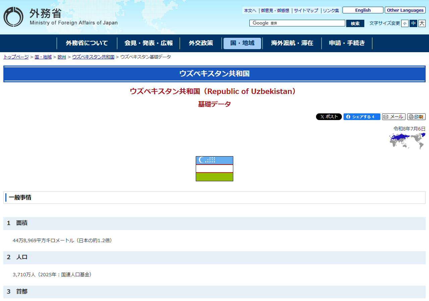The width and height of the screenshot is (429, 301).
Task: Jump to main content via 本文へ
Action: pyautogui.click(x=250, y=10)
